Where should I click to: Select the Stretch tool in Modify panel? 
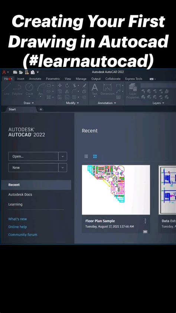(60, 97)
